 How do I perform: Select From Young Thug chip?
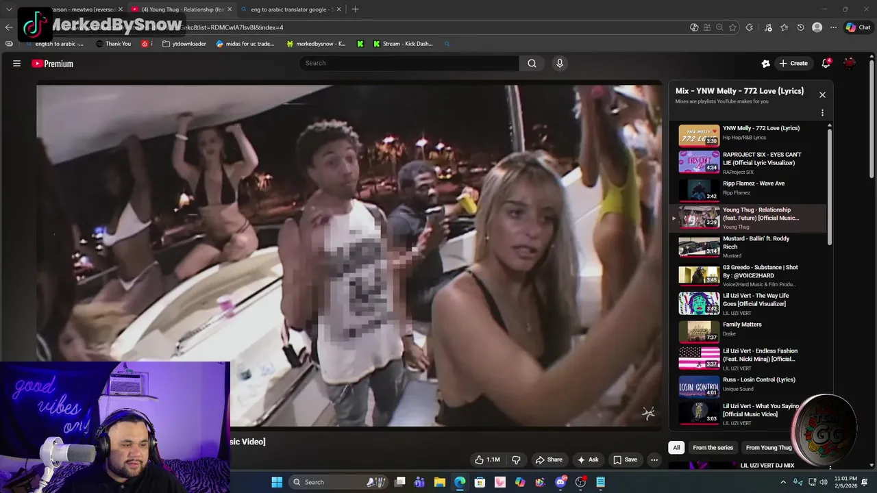(x=769, y=448)
